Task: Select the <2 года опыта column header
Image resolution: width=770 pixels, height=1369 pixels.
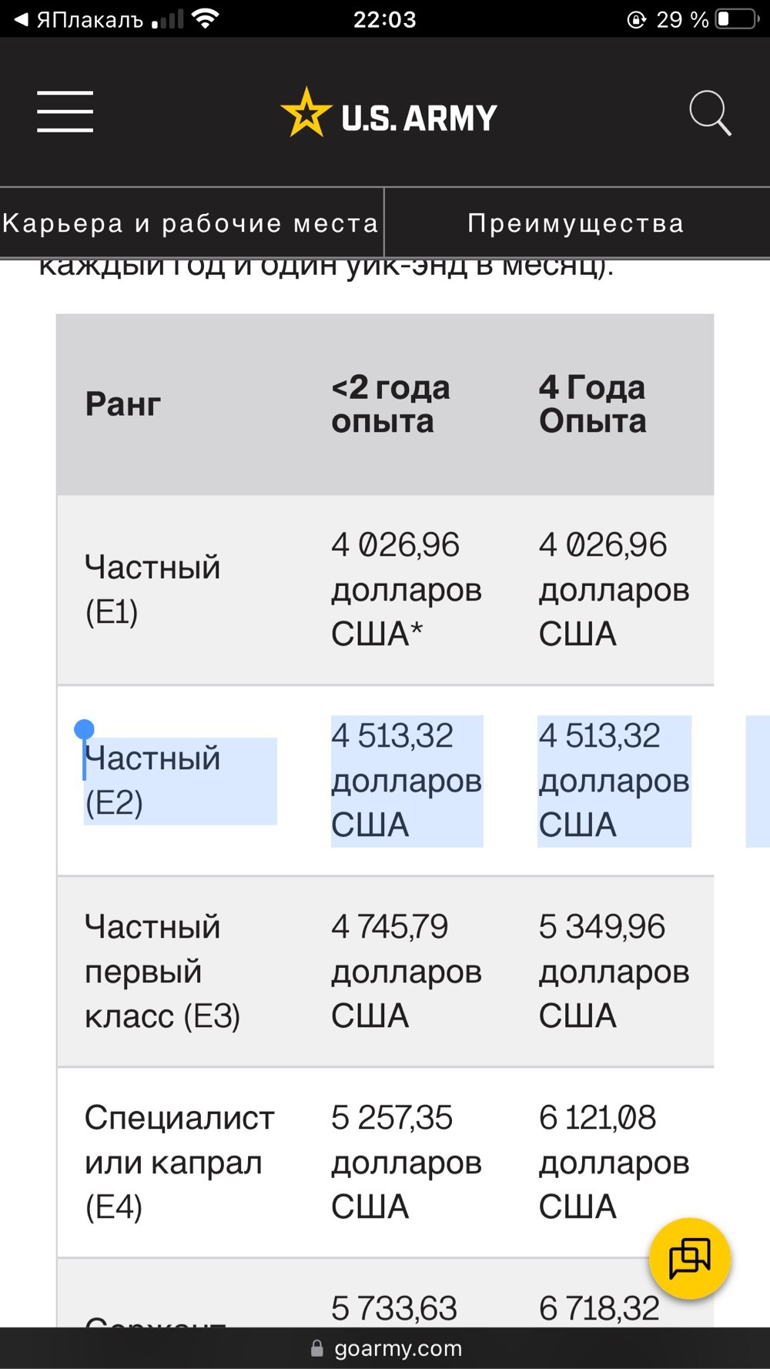Action: [391, 404]
